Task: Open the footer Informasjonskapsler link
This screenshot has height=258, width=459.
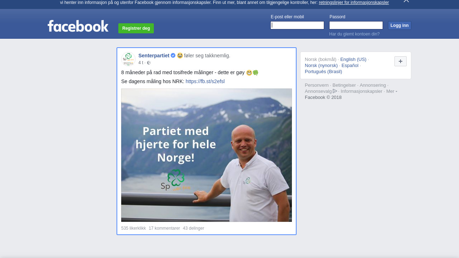Action: [x=361, y=91]
